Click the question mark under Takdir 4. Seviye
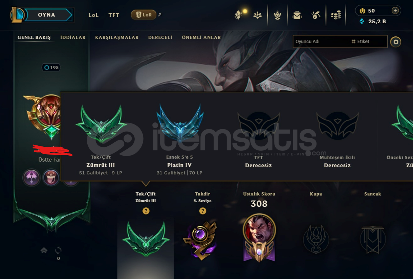 [x=202, y=211]
